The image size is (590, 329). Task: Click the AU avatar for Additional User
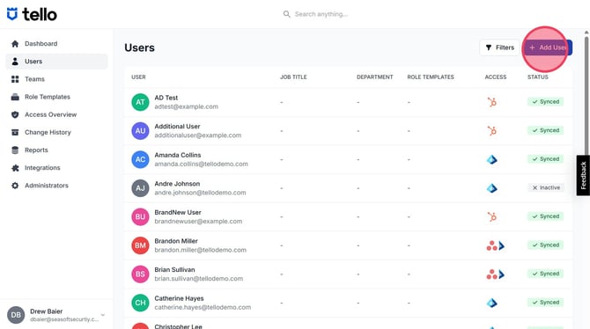140,131
